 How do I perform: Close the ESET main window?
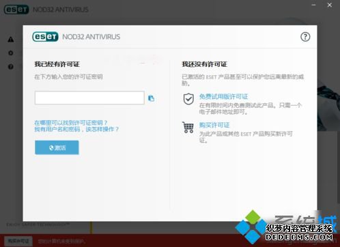point(329,5)
